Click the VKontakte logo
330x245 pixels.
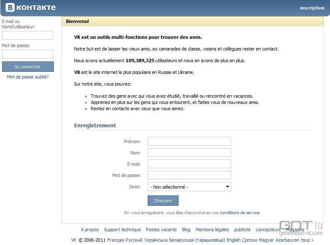coord(31,8)
